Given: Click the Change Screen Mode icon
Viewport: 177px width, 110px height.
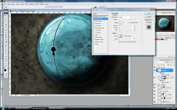Looking at the screenshot, I should click(x=6, y=76).
